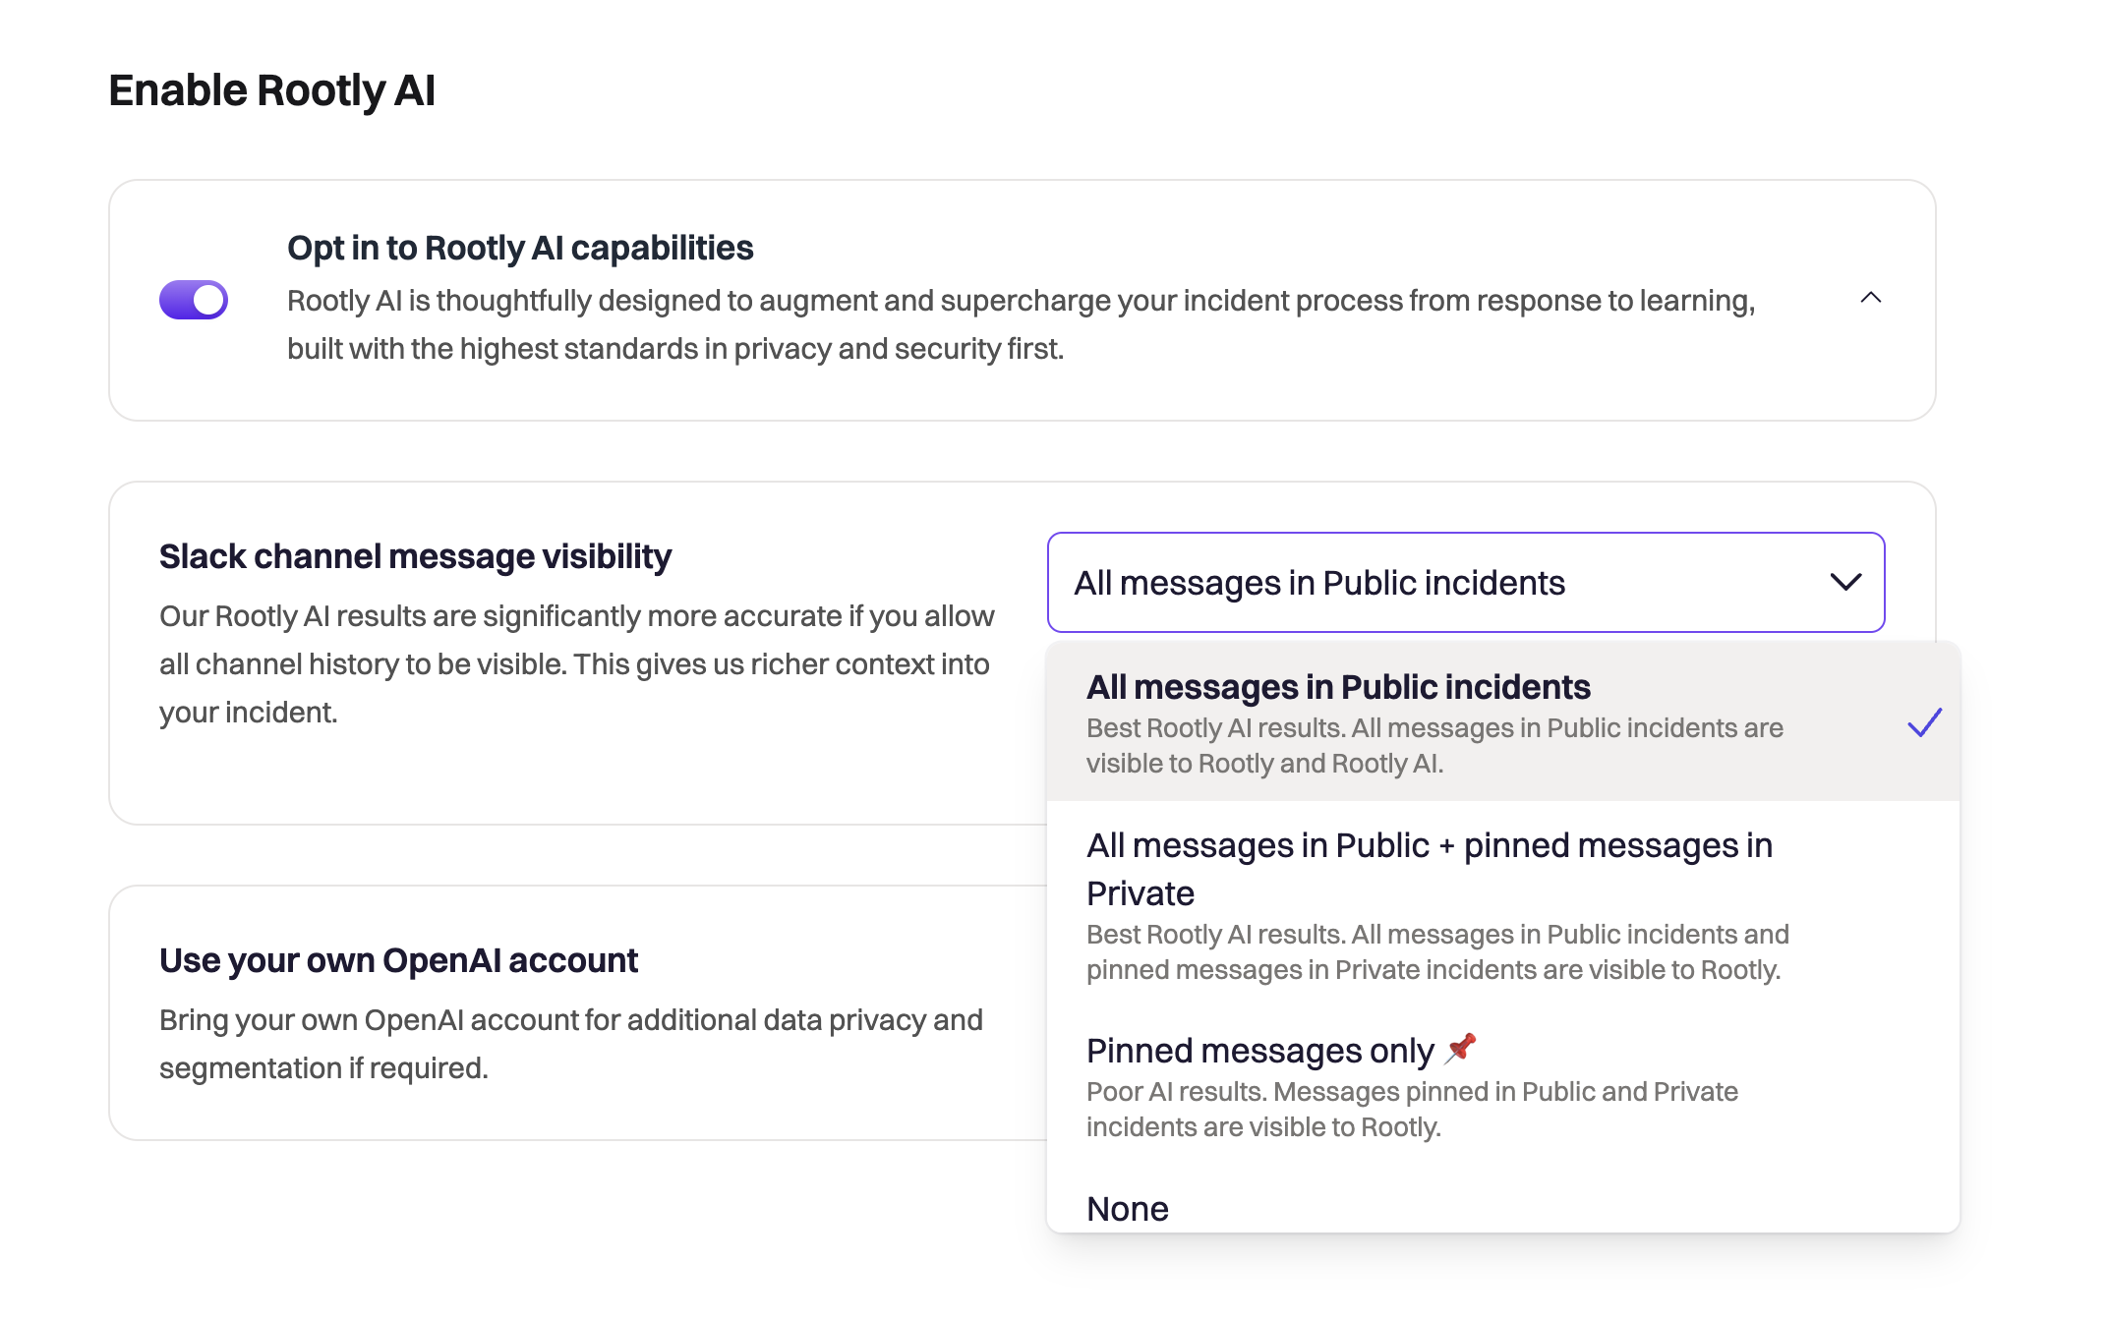The height and width of the screenshot is (1319, 2106).
Task: Open the Slack channel message visibility dropdown
Action: point(1466,582)
